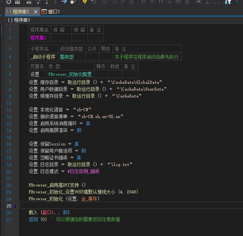The image size is (243, 236).
Task: Click the FBrowser_初始化配置 type cell
Action: 70,74
